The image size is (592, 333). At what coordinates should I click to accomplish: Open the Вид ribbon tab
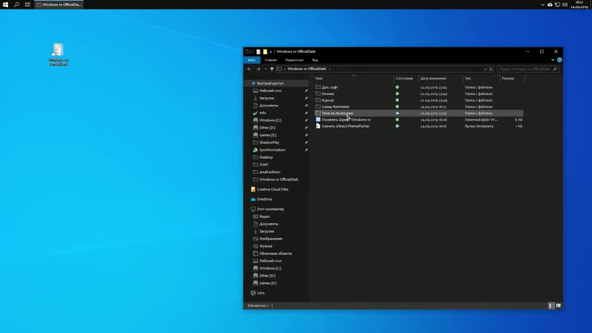click(x=315, y=60)
